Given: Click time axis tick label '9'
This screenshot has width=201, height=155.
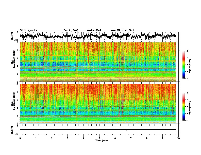Looking at the screenshot, I should (162, 138).
